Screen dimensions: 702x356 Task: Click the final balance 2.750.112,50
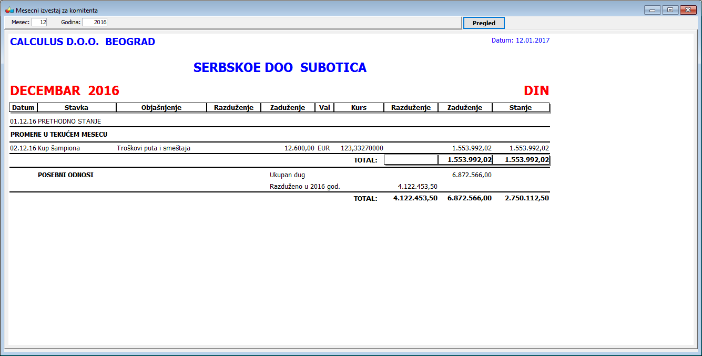click(x=527, y=198)
